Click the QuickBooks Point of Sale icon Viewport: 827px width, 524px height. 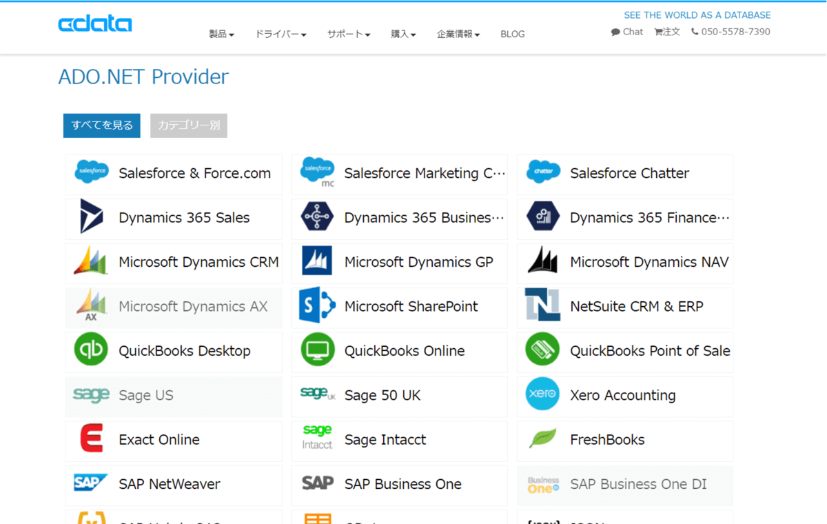(542, 350)
